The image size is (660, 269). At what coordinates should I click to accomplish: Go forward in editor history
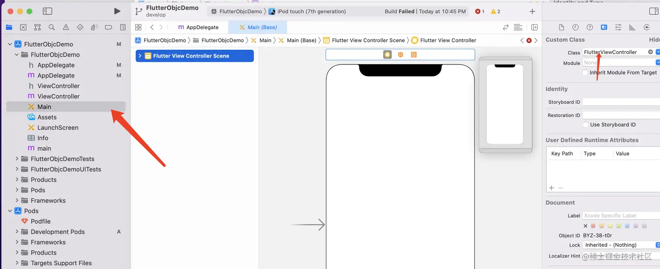[x=161, y=27]
